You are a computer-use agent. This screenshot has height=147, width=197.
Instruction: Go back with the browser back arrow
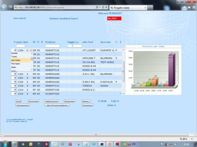coord(4,7)
